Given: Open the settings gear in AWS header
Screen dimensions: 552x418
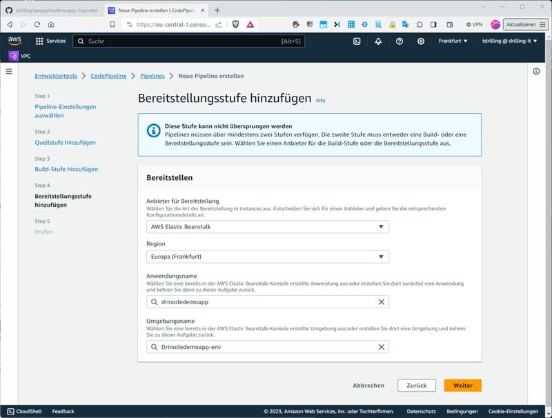Looking at the screenshot, I should pos(421,41).
